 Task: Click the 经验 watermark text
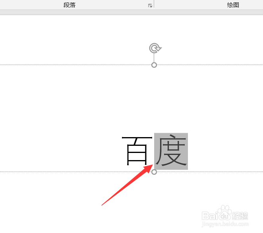click(240, 216)
